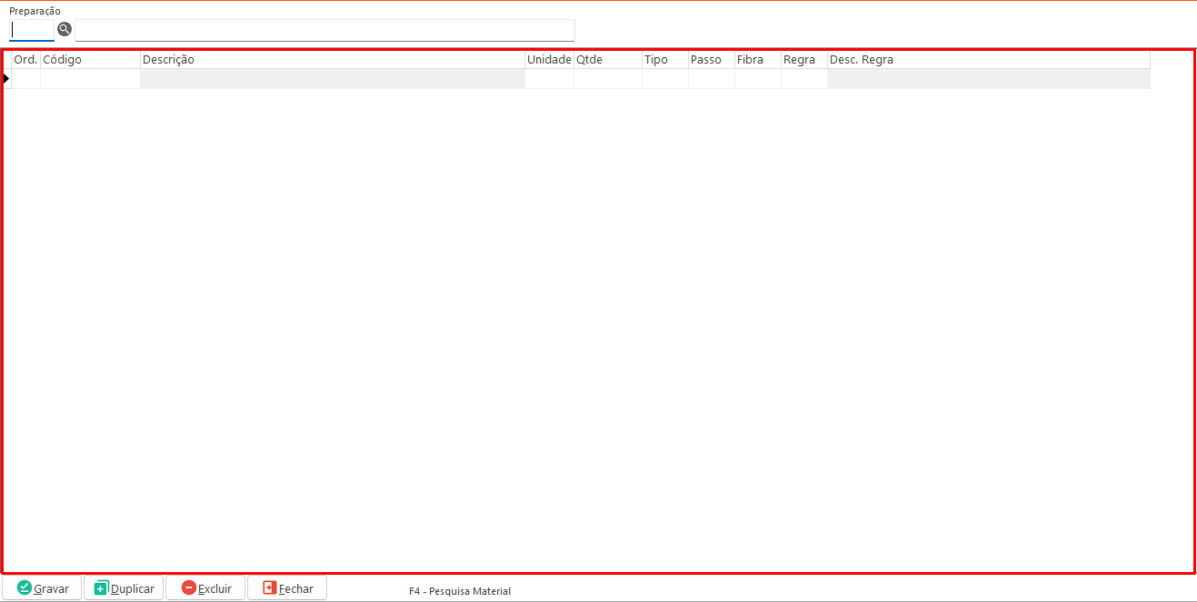Close the form with Fechar
Image resolution: width=1197 pixels, height=602 pixels.
287,588
